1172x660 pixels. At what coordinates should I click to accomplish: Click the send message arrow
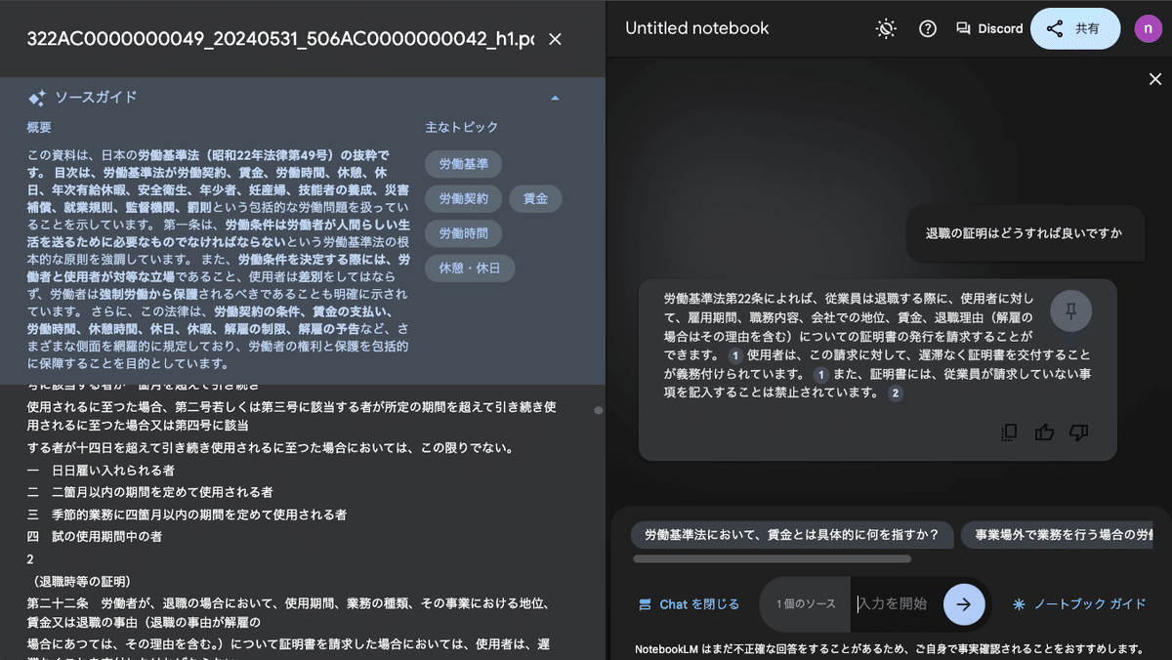click(x=963, y=604)
